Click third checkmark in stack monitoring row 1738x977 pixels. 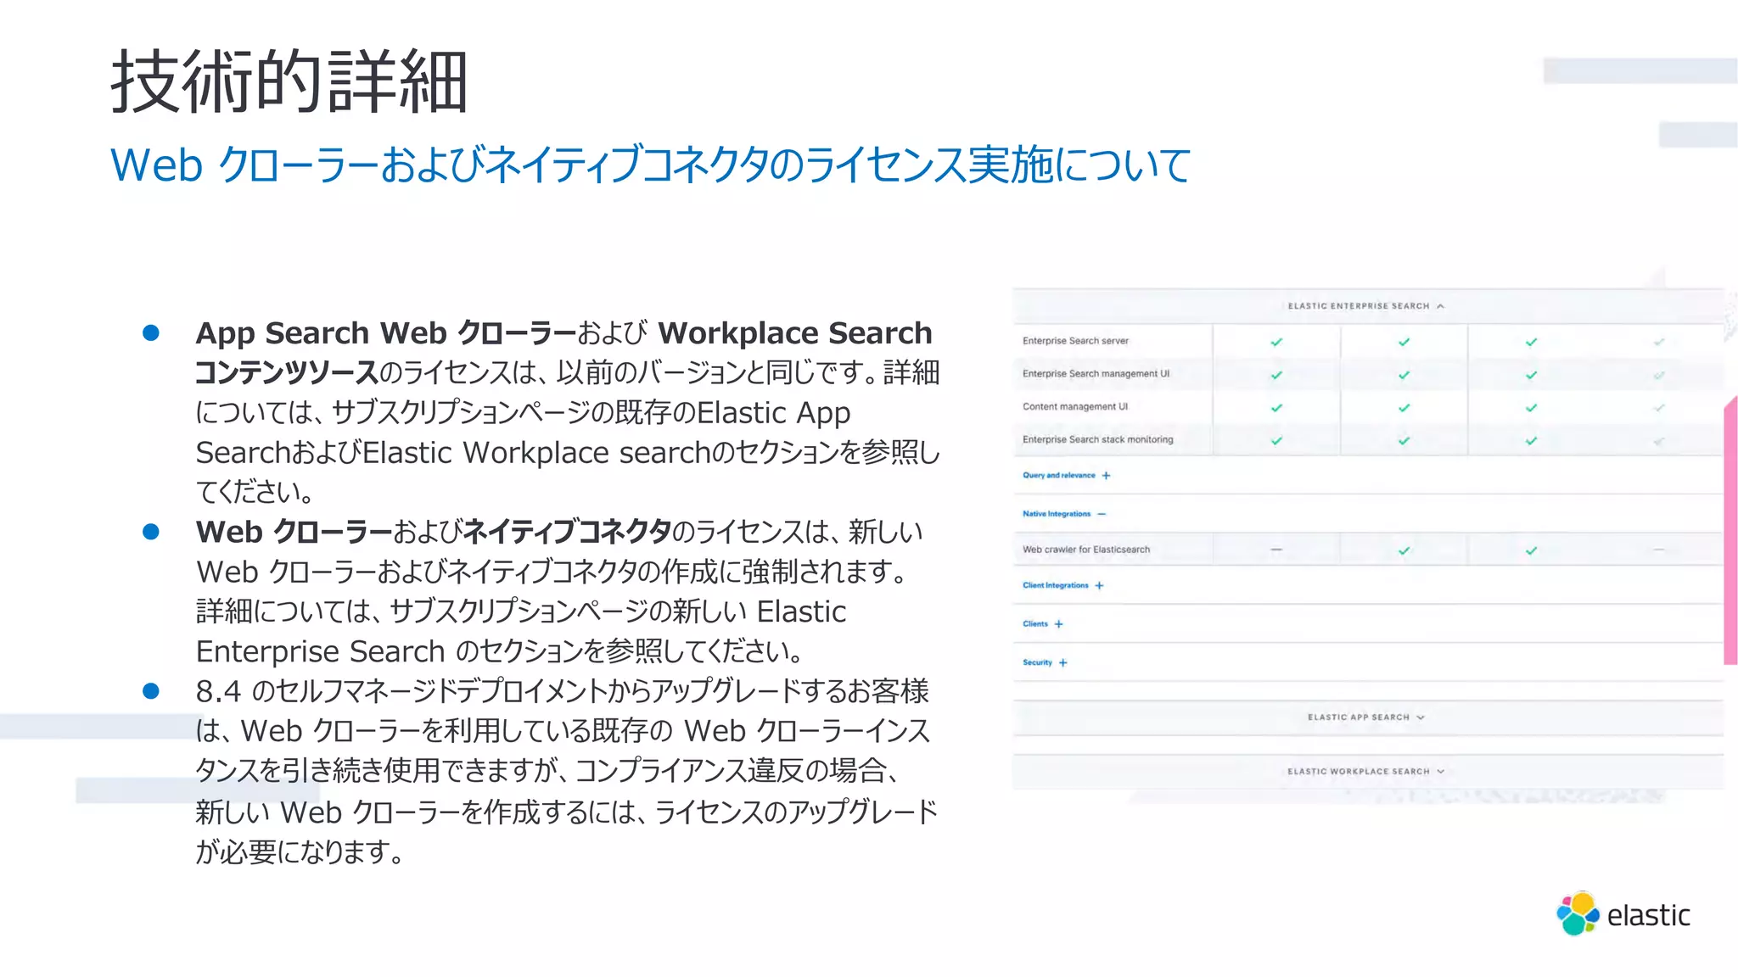point(1531,441)
